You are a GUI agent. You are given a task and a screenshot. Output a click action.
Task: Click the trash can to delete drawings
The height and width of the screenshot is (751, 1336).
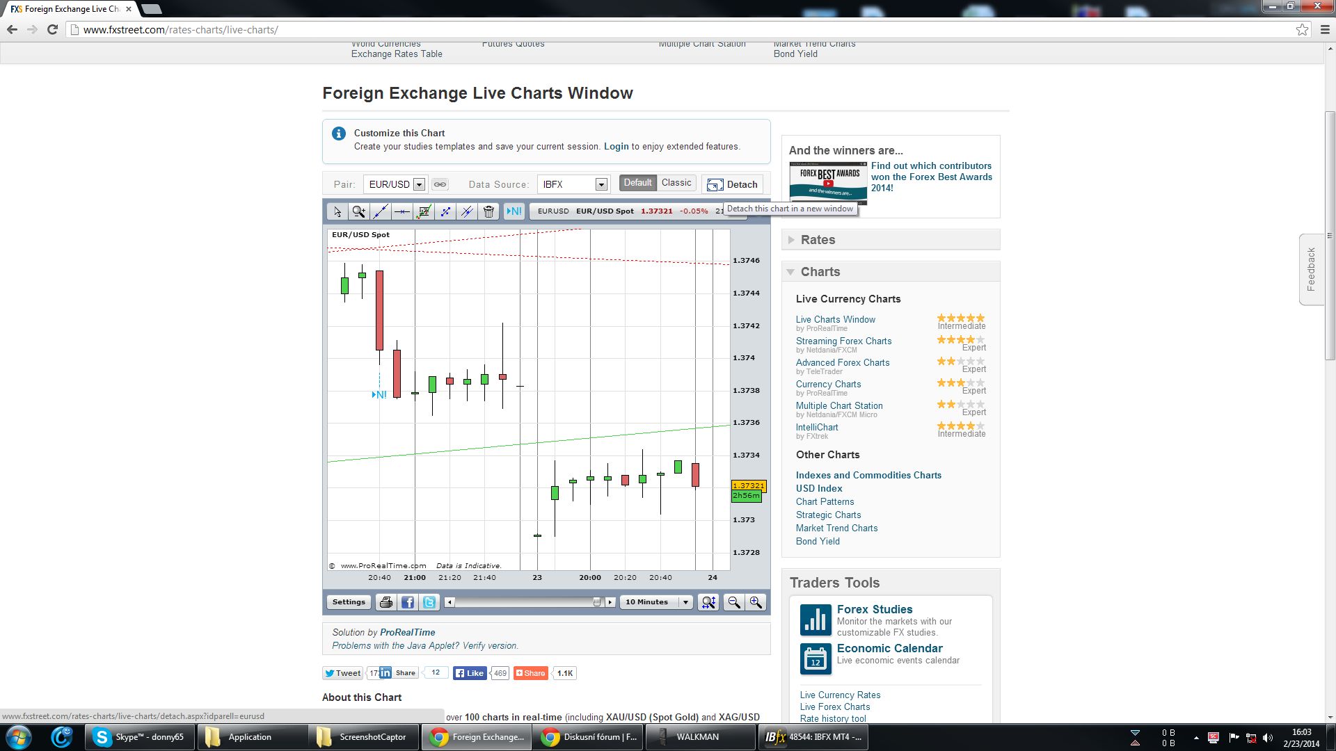pos(488,211)
